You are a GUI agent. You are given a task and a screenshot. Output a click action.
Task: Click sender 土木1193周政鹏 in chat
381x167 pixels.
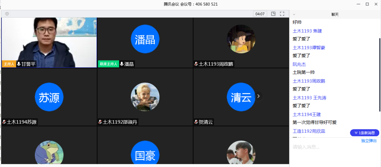tap(309, 81)
